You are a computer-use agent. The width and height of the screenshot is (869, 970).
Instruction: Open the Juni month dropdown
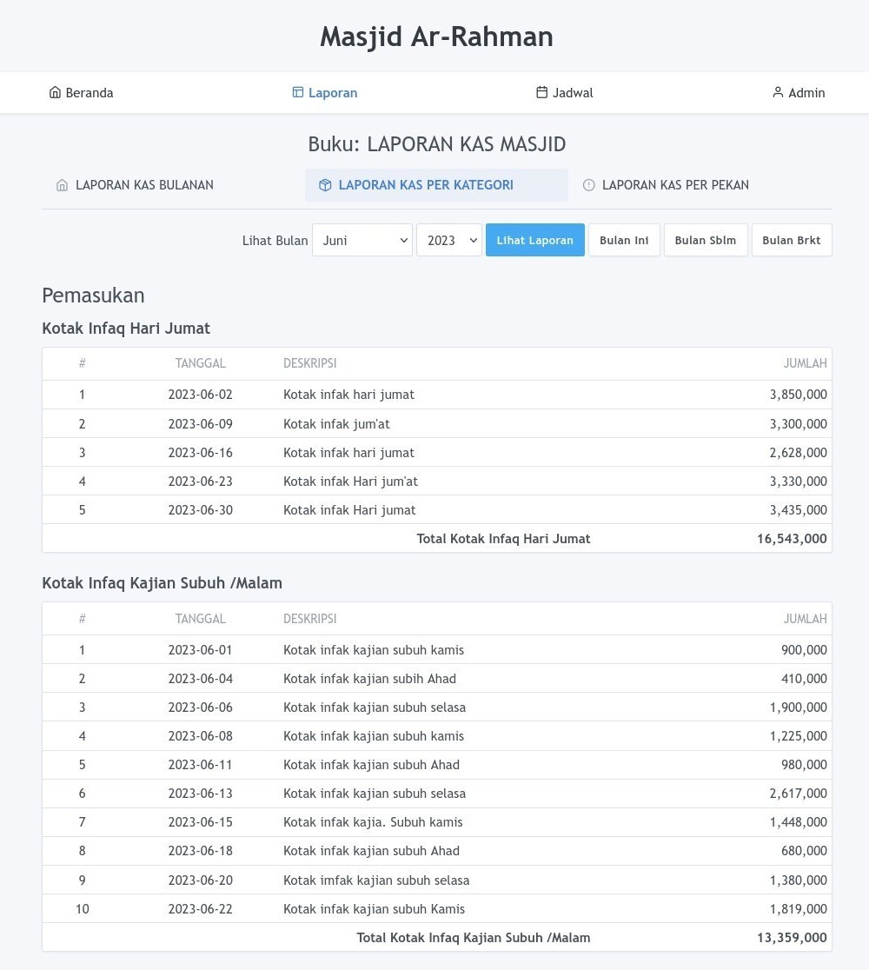click(362, 240)
